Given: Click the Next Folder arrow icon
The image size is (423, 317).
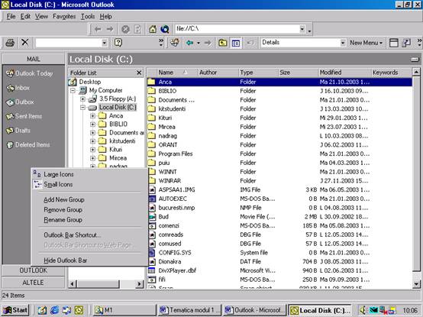Looking at the screenshot, I should [208, 43].
